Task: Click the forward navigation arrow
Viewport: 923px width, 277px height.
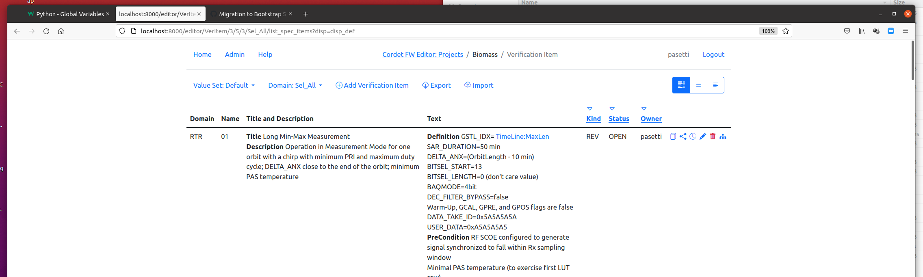Action: [32, 31]
